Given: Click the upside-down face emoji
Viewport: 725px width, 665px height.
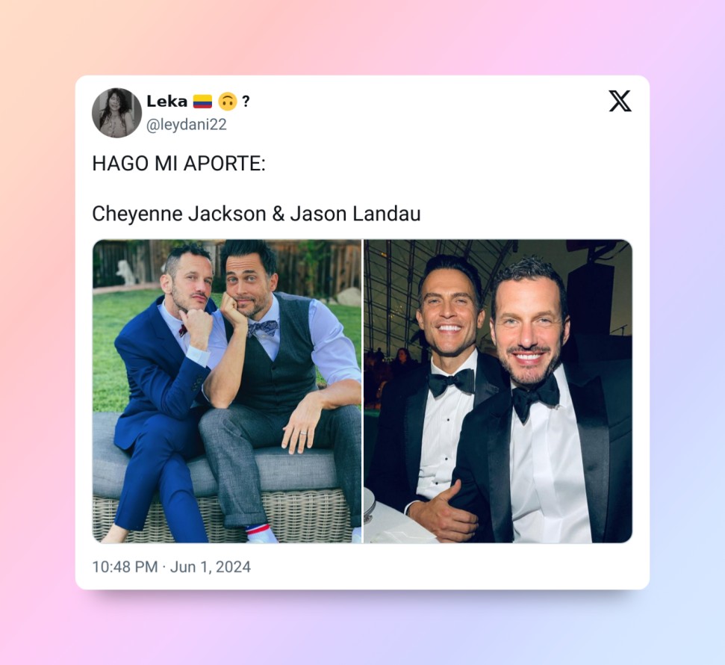Looking at the screenshot, I should coord(228,101).
